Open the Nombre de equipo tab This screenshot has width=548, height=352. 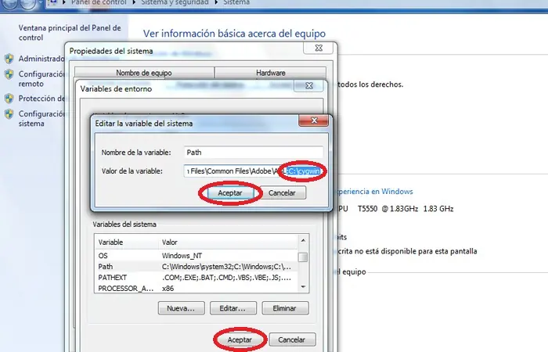pyautogui.click(x=144, y=73)
